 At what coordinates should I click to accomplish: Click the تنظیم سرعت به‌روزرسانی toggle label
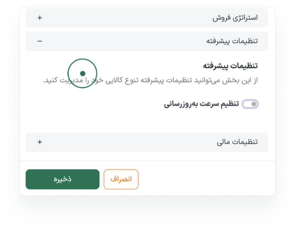[x=201, y=104]
